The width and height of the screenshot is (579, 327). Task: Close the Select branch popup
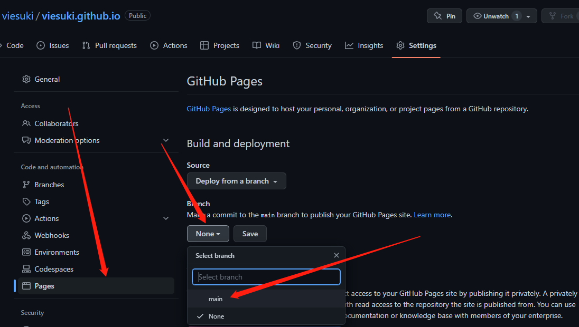[x=337, y=255]
